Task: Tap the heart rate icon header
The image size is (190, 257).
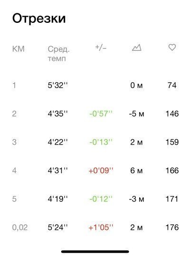Action: click(172, 48)
